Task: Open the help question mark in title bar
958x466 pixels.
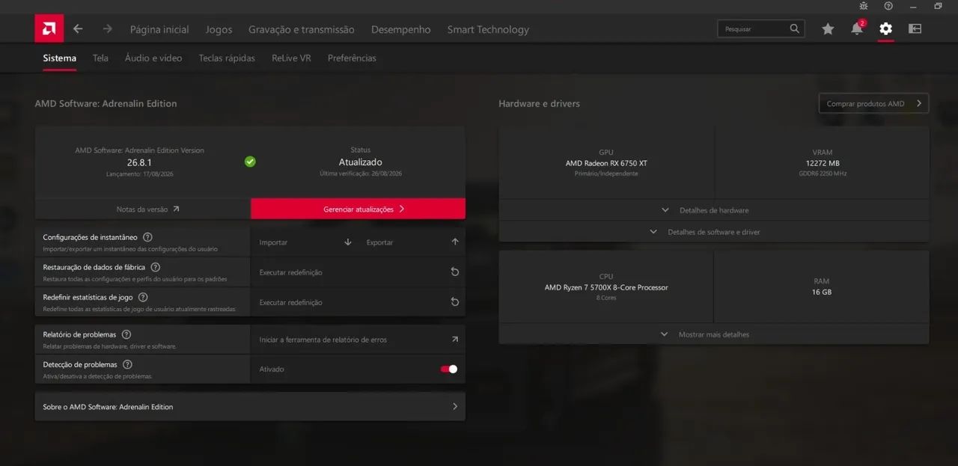Action: pyautogui.click(x=888, y=6)
